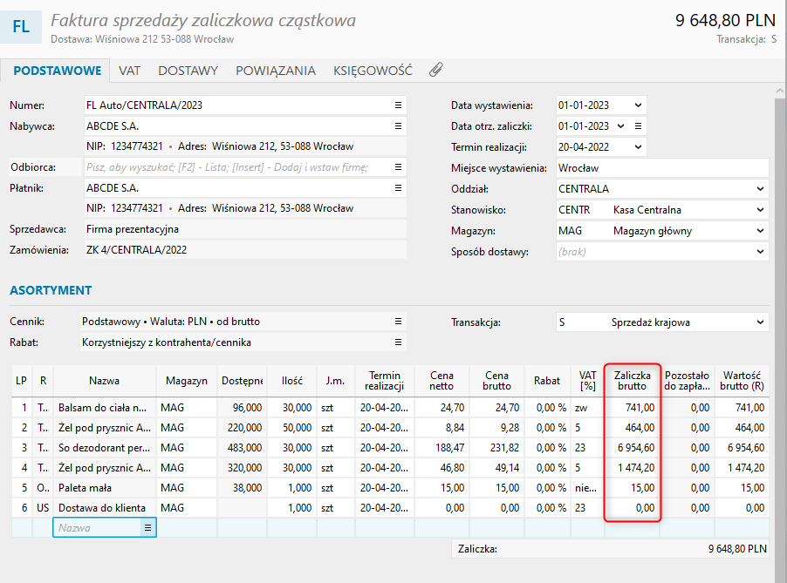
Task: Open the KSIĘGOWOŚĆ tab
Action: click(x=374, y=71)
